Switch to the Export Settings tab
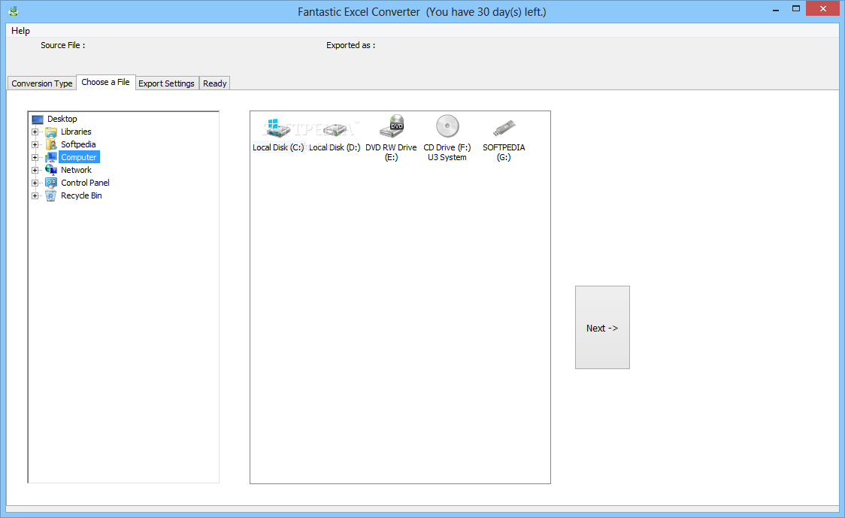 tap(167, 83)
